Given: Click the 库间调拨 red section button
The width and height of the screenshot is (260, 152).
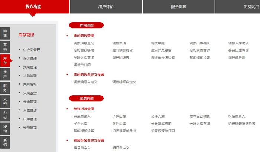Looking at the screenshot, I should pos(86,25).
